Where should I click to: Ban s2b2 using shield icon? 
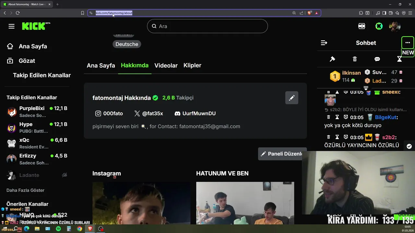[346, 137]
